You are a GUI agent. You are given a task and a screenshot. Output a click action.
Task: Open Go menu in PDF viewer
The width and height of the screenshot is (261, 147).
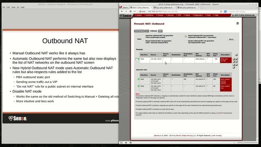click(18, 7)
